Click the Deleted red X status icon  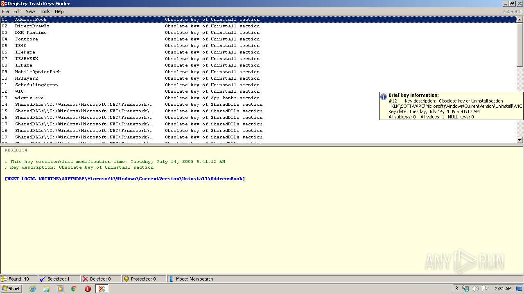(x=85, y=279)
